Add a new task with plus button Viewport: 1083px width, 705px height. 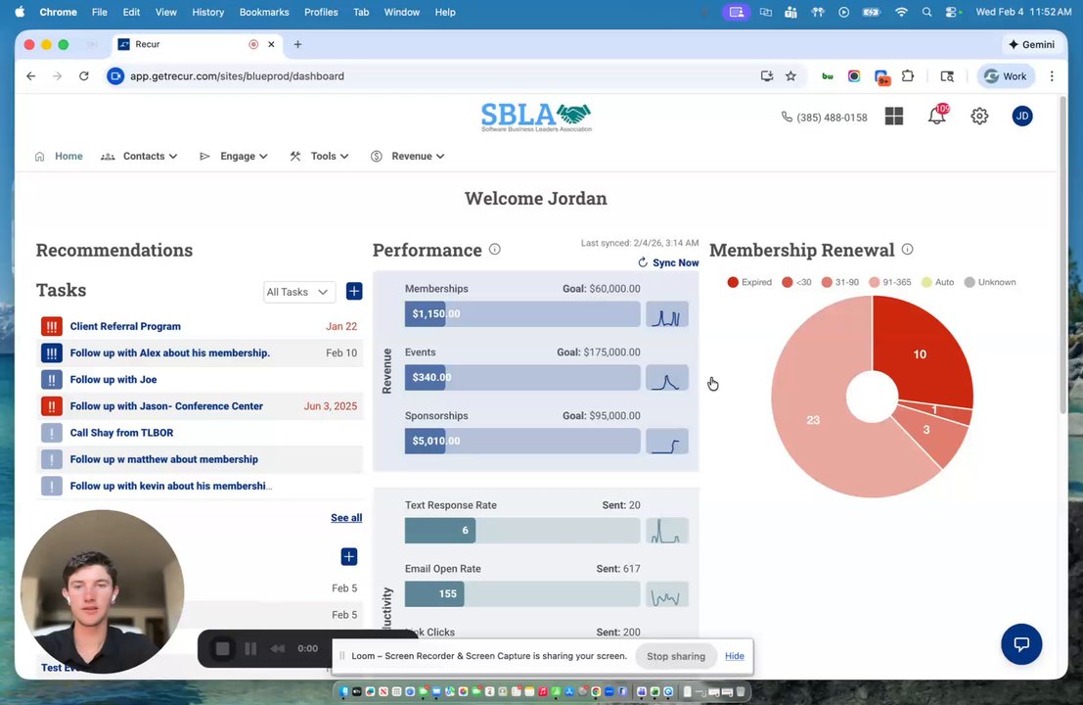(x=354, y=291)
